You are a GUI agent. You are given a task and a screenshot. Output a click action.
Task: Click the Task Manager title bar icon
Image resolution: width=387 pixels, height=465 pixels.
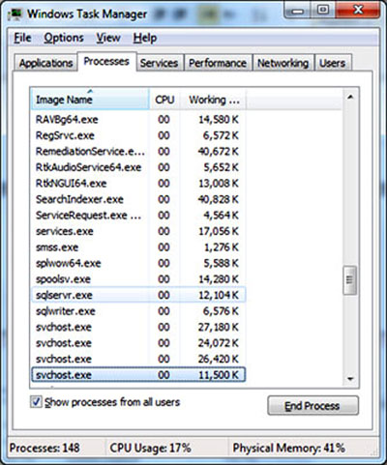(x=15, y=15)
